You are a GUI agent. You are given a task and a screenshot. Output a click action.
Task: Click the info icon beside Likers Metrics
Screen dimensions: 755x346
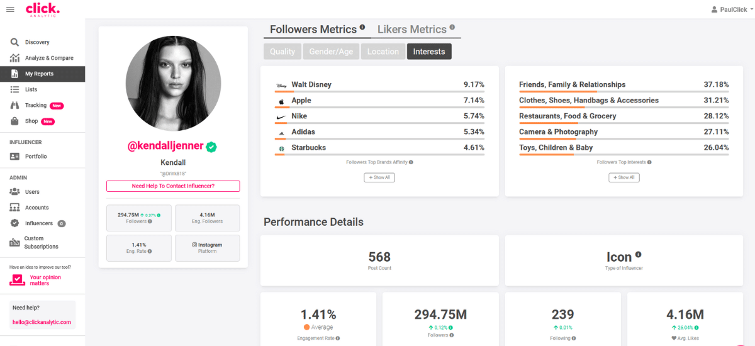coord(452,28)
